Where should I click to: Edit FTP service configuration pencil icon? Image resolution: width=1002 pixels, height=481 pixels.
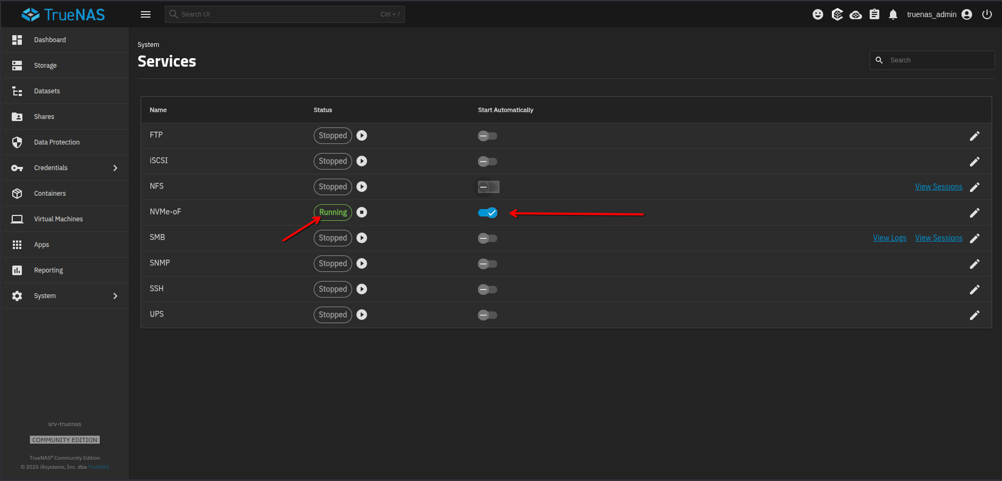(x=974, y=136)
